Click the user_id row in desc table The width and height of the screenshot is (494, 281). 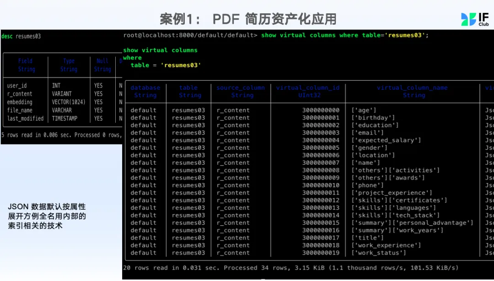point(17,86)
